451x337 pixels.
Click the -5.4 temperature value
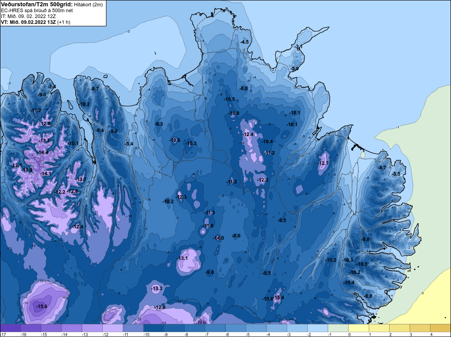129,144
